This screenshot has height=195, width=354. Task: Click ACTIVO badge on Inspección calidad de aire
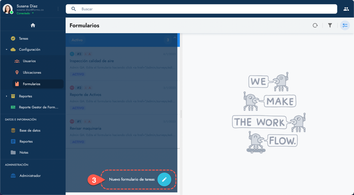point(78,74)
